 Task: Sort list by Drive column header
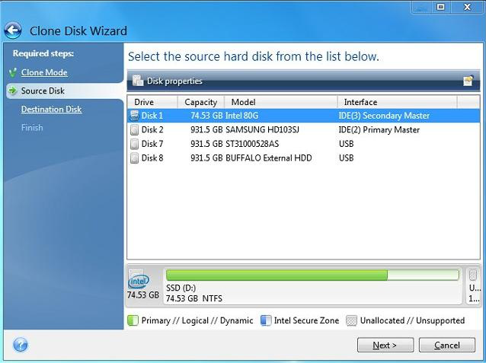pyautogui.click(x=152, y=102)
